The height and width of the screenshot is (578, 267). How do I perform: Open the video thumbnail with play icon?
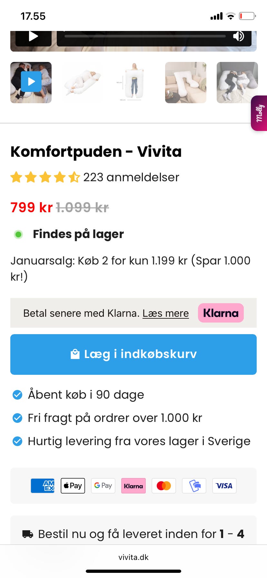coord(31,82)
